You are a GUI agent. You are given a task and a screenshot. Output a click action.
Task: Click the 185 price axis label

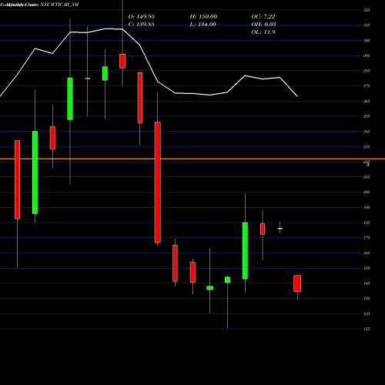click(x=367, y=223)
